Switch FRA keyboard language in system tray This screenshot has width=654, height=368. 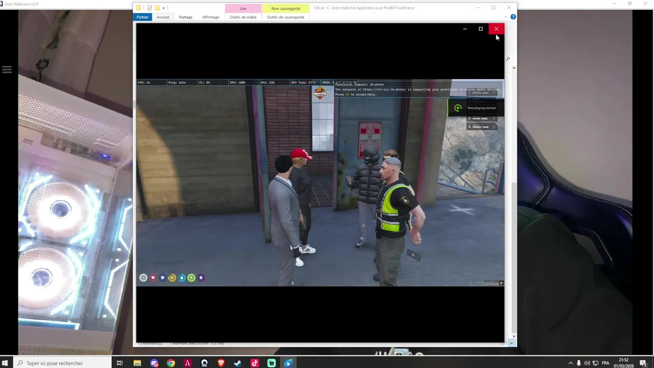605,363
